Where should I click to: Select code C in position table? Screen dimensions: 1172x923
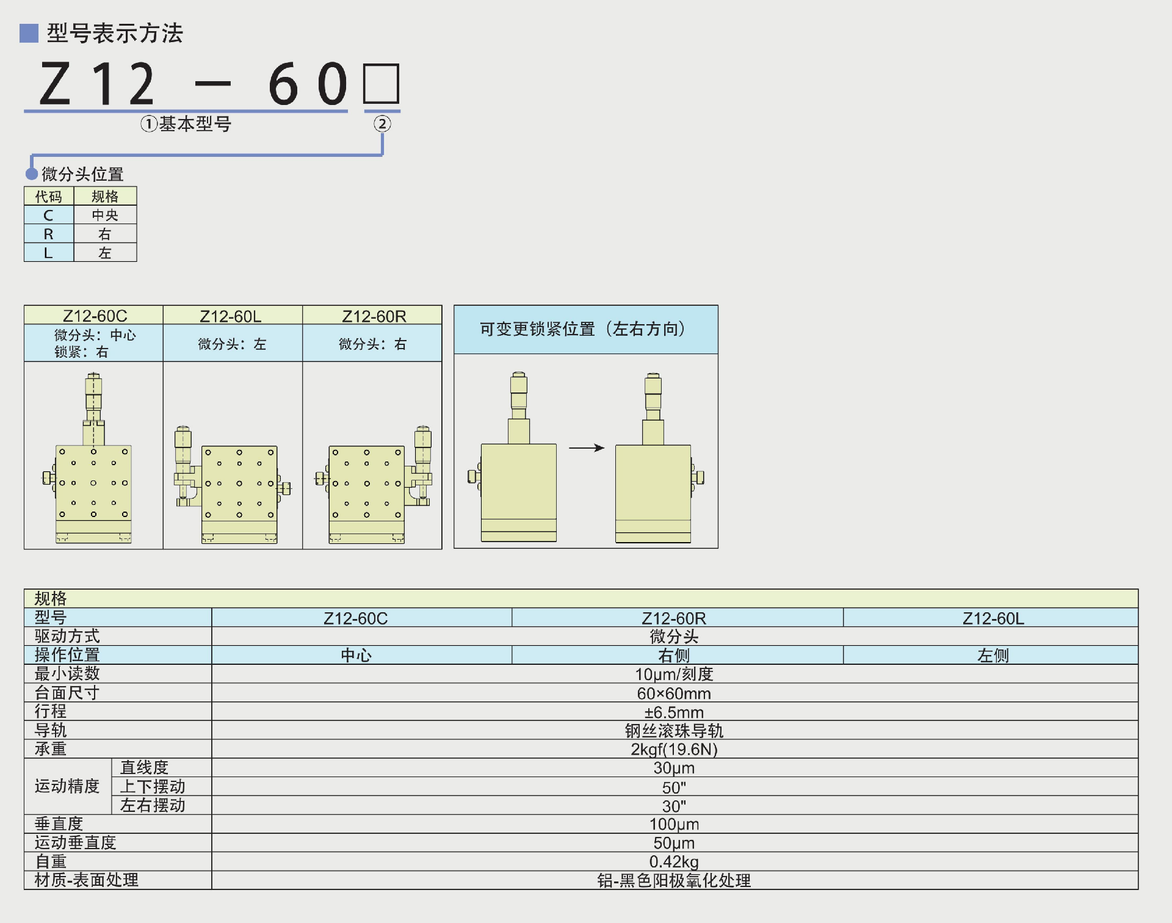point(48,215)
